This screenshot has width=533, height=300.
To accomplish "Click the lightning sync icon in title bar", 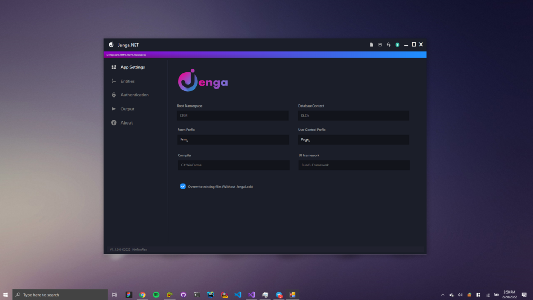I will click(x=389, y=45).
